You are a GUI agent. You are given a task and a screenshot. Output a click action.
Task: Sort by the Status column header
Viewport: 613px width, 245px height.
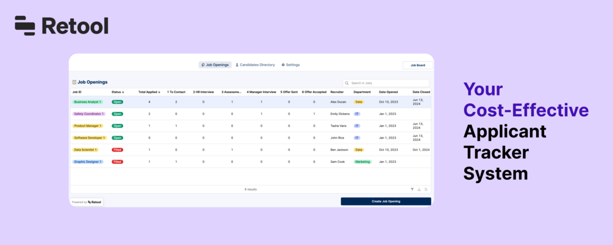pos(118,92)
